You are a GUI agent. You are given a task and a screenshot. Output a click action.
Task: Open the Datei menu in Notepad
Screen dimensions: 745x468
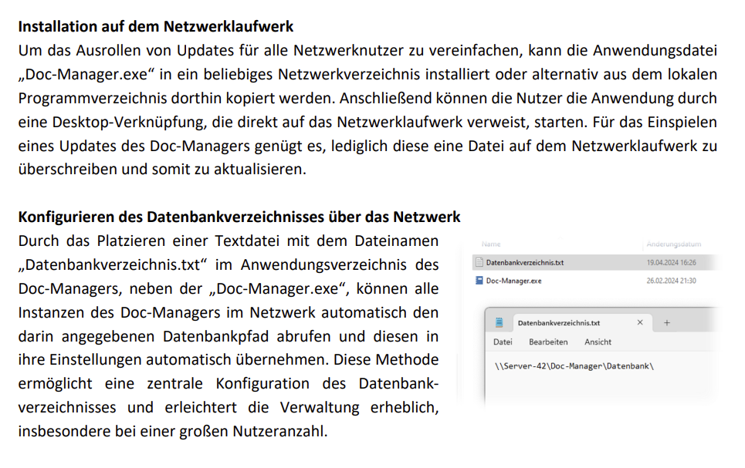(503, 342)
